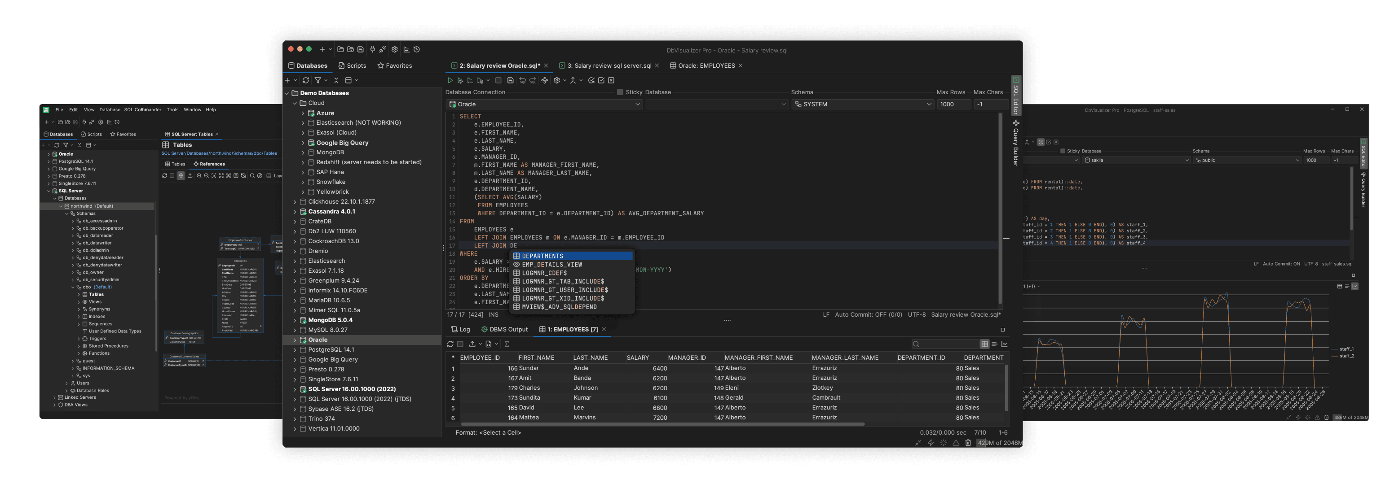Open SQL editor settings via the gear icon
Image resolution: width=1394 pixels, height=488 pixels.
tap(557, 80)
